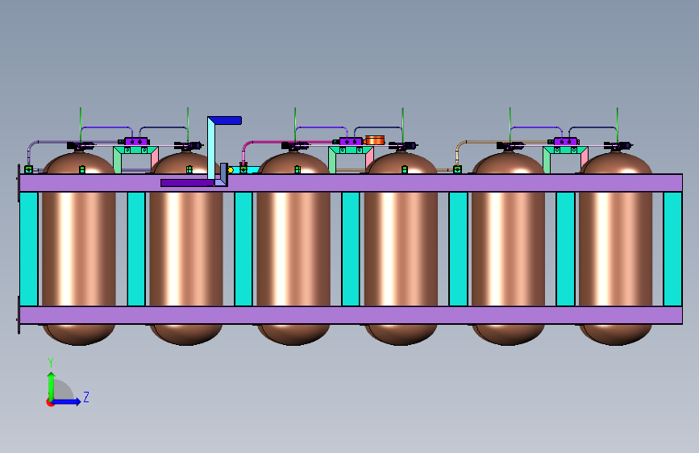This screenshot has height=453, width=699.
Task: Select the blue Z-axis arrow of the triad
Action: point(67,401)
